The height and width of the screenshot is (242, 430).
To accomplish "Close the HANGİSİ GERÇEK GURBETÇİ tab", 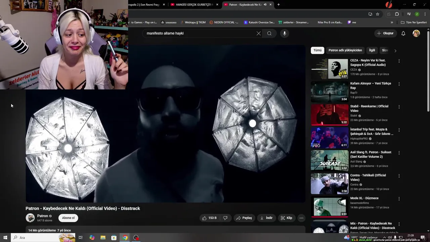I will (217, 5).
